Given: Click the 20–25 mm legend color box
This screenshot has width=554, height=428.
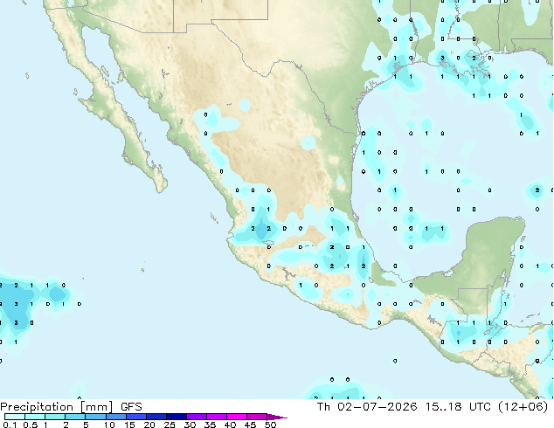Looking at the screenshot, I should pyautogui.click(x=156, y=417).
